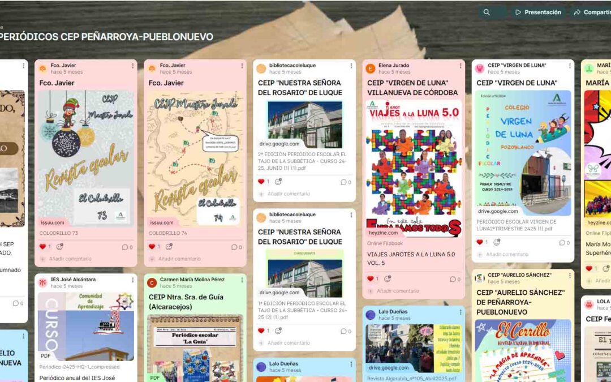Toggle heart on Periódico Escolar Virgen de Luna

(x=480, y=242)
